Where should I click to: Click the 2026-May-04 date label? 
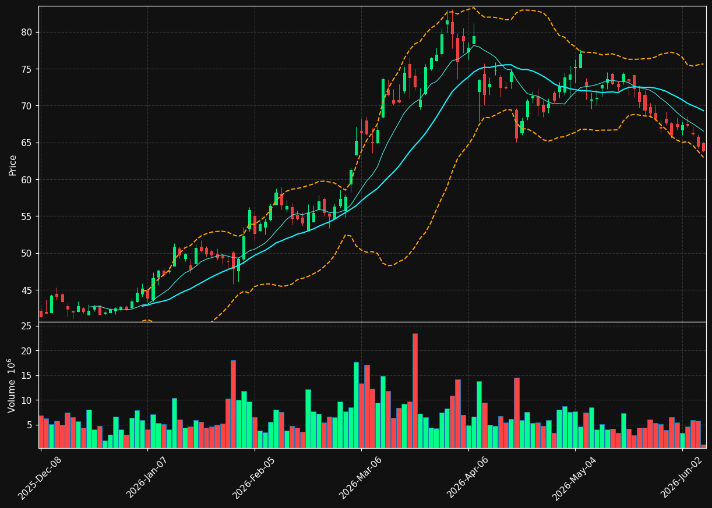(x=574, y=477)
